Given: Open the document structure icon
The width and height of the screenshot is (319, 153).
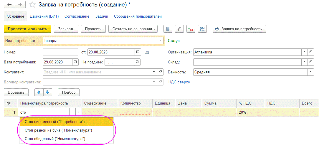Looking at the screenshot, I should tap(202, 29).
